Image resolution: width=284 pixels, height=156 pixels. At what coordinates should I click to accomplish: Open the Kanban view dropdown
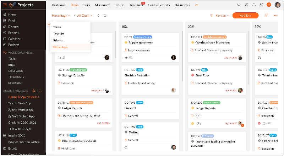pyautogui.click(x=220, y=16)
